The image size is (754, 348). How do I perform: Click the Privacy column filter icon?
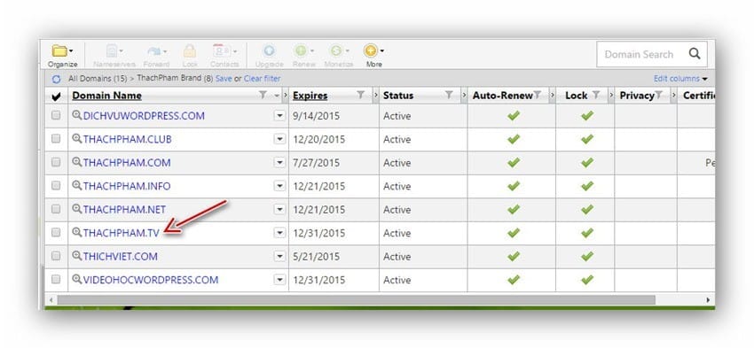click(659, 95)
